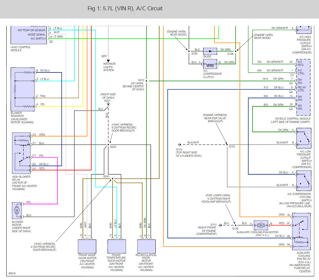Click the 'VEHICLE CONTROL MODULE' caption

click(293, 119)
